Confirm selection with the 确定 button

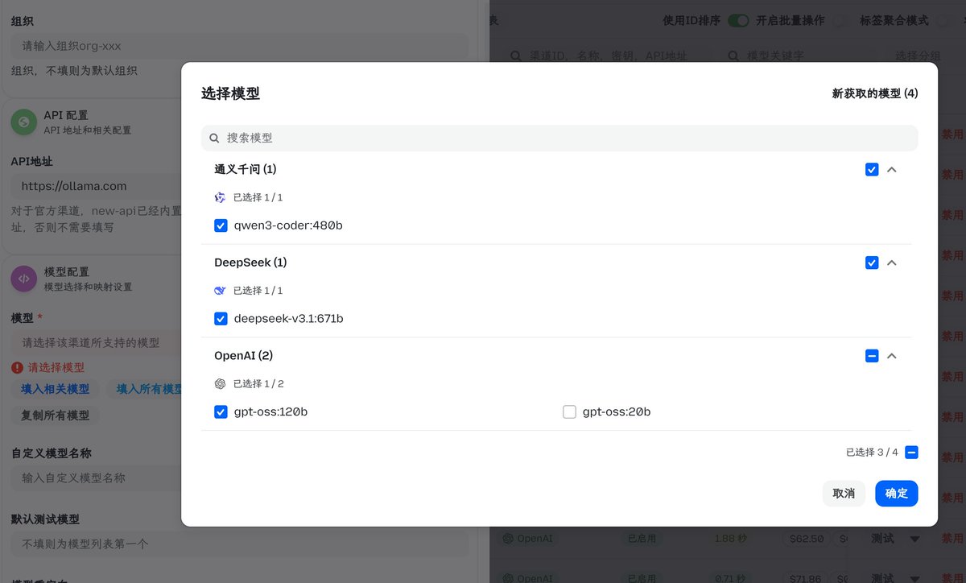[897, 494]
